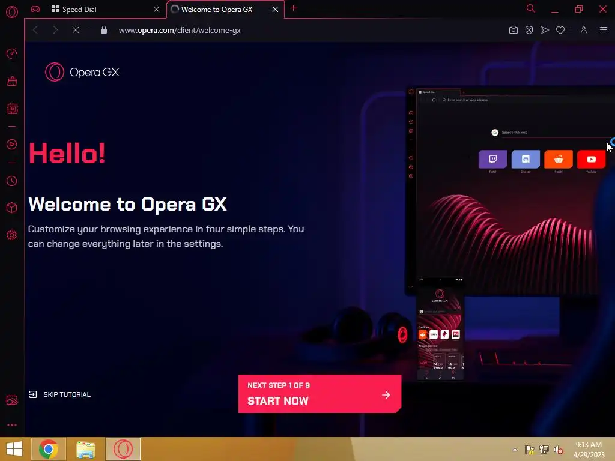Screen dimensions: 615x461
Task: Add page to bookmarks heart icon
Action: pos(560,30)
